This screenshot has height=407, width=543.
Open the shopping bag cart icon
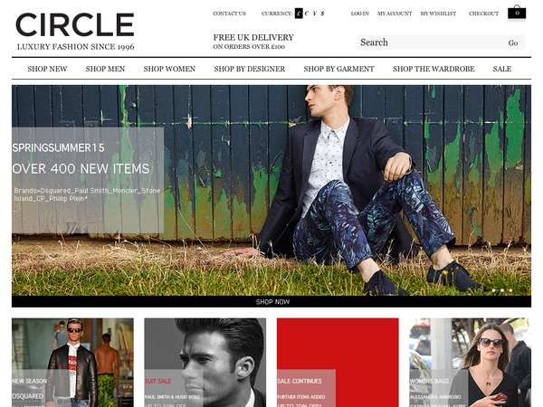(x=517, y=12)
